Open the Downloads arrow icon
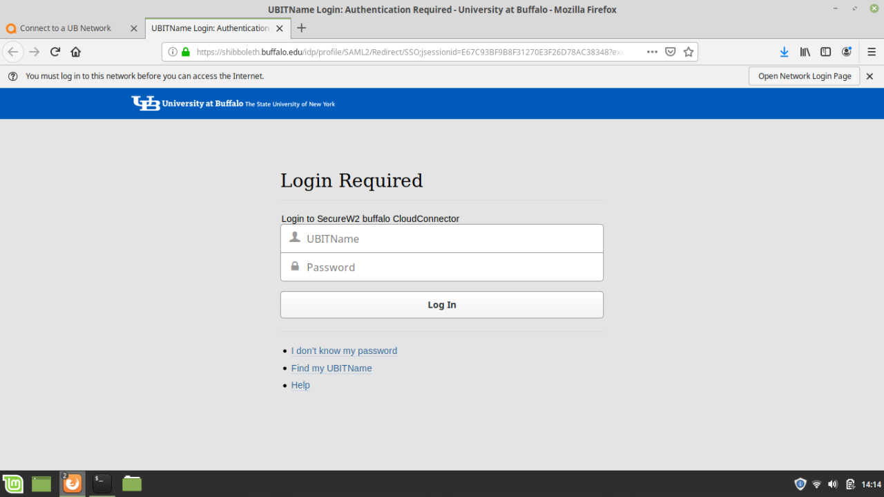The width and height of the screenshot is (884, 497). point(784,52)
